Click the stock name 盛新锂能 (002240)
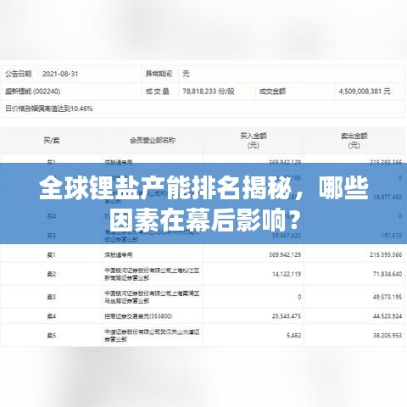 tap(33, 92)
